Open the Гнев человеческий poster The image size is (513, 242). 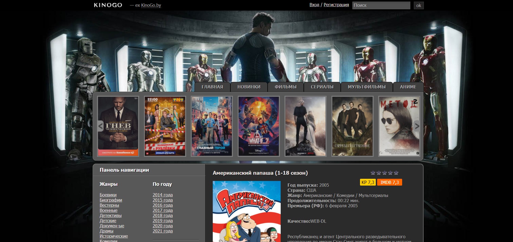118,126
